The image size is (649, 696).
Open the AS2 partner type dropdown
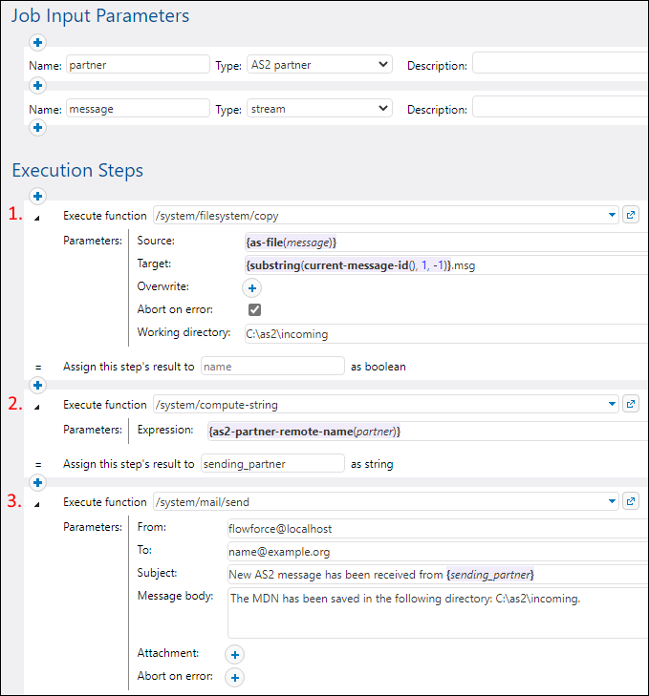click(319, 65)
